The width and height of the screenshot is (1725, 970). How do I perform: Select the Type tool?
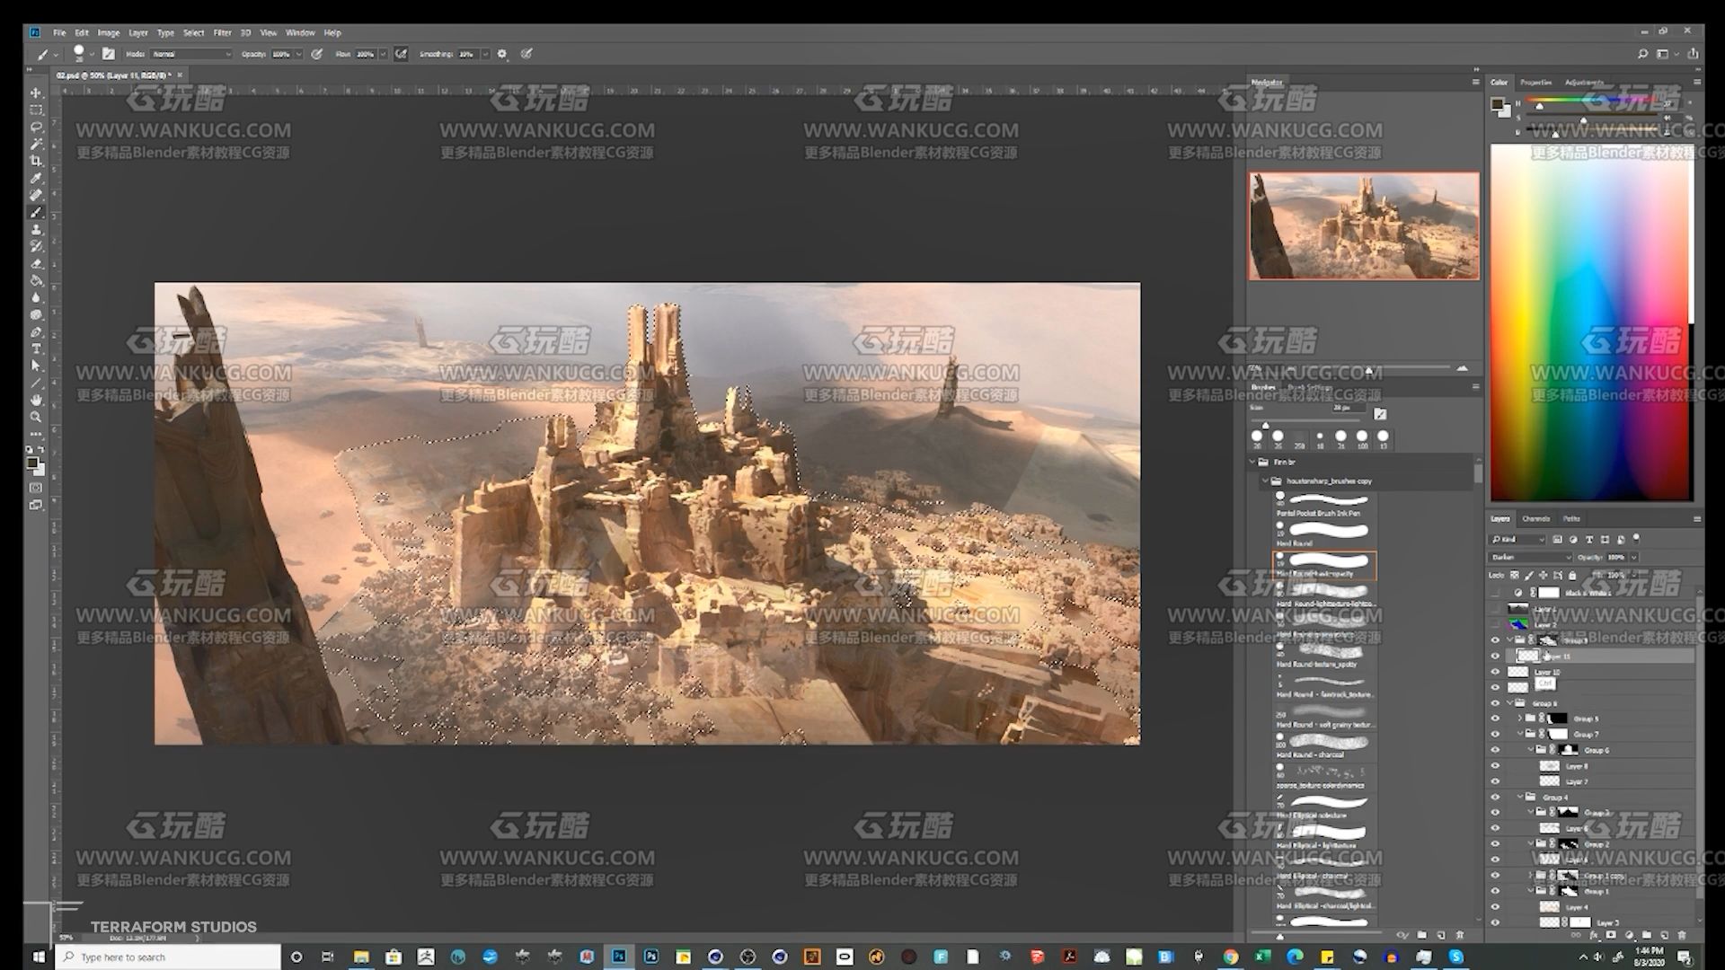(x=36, y=348)
